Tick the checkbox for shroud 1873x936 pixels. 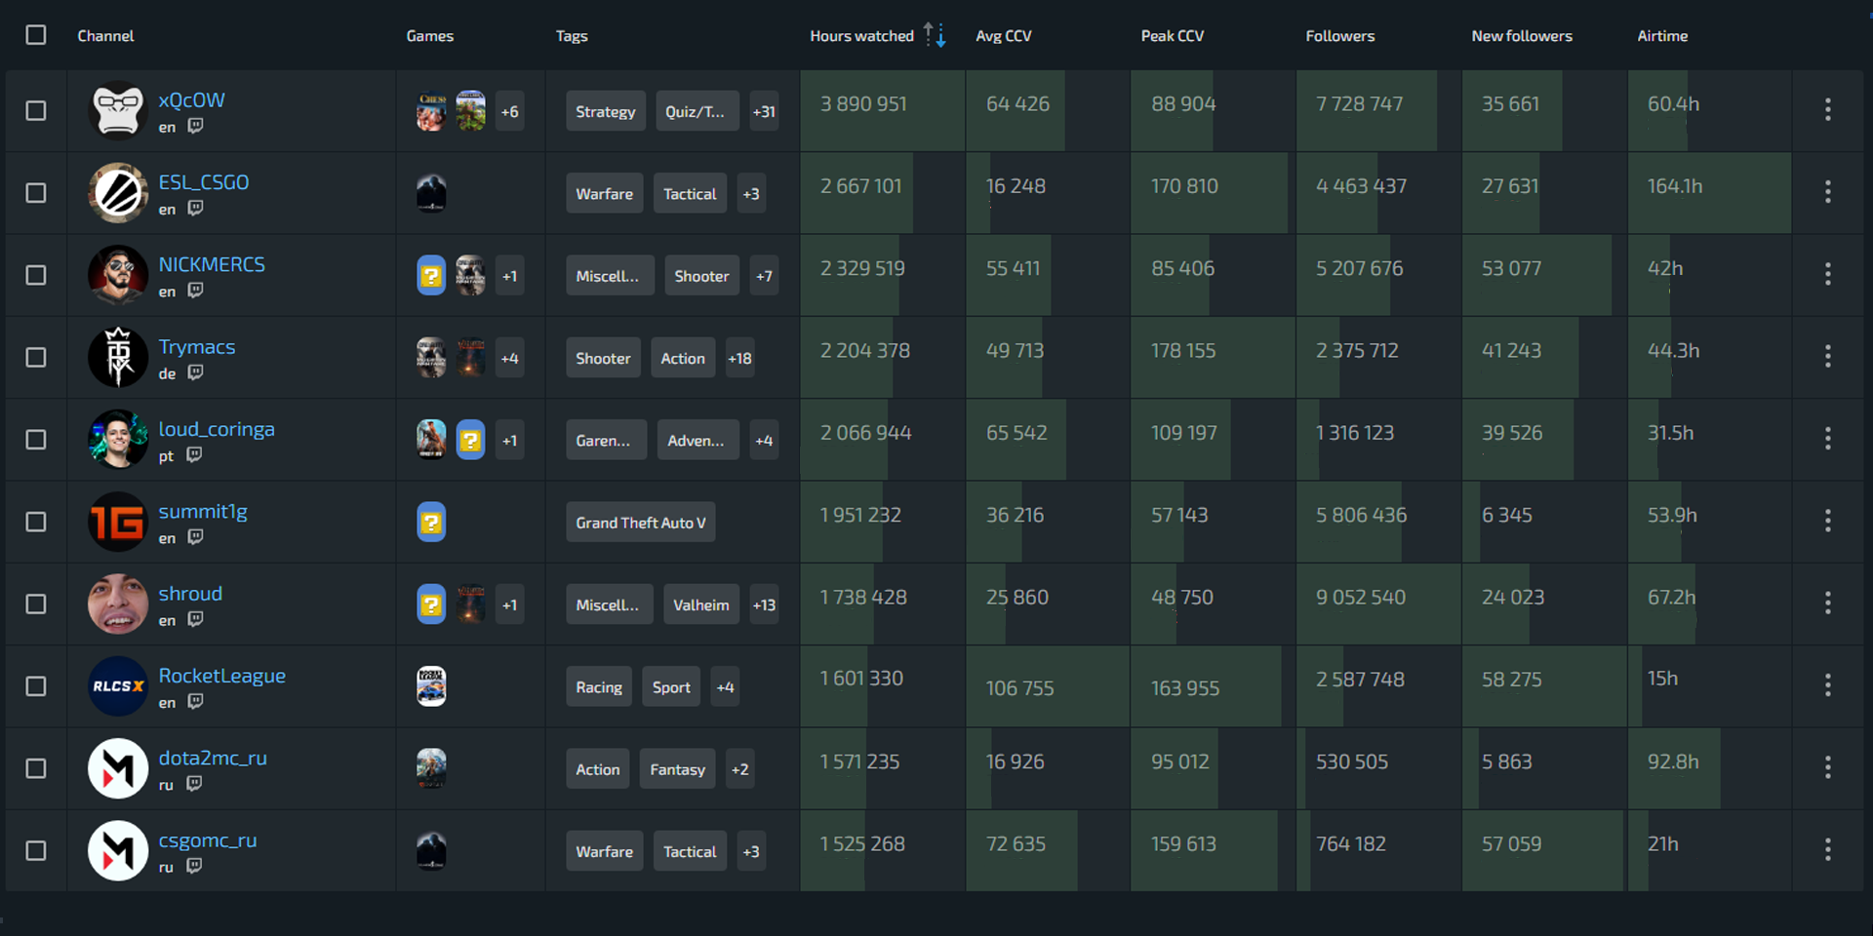[36, 604]
